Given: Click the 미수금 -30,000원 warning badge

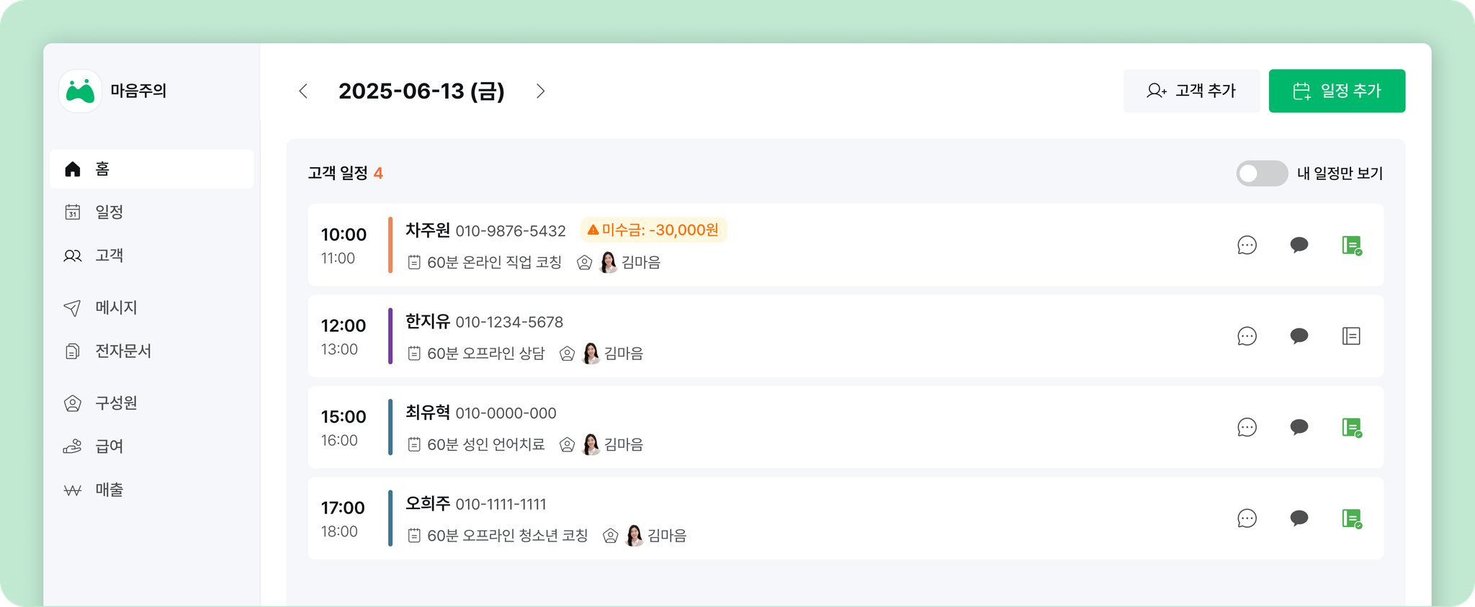Looking at the screenshot, I should pyautogui.click(x=653, y=230).
